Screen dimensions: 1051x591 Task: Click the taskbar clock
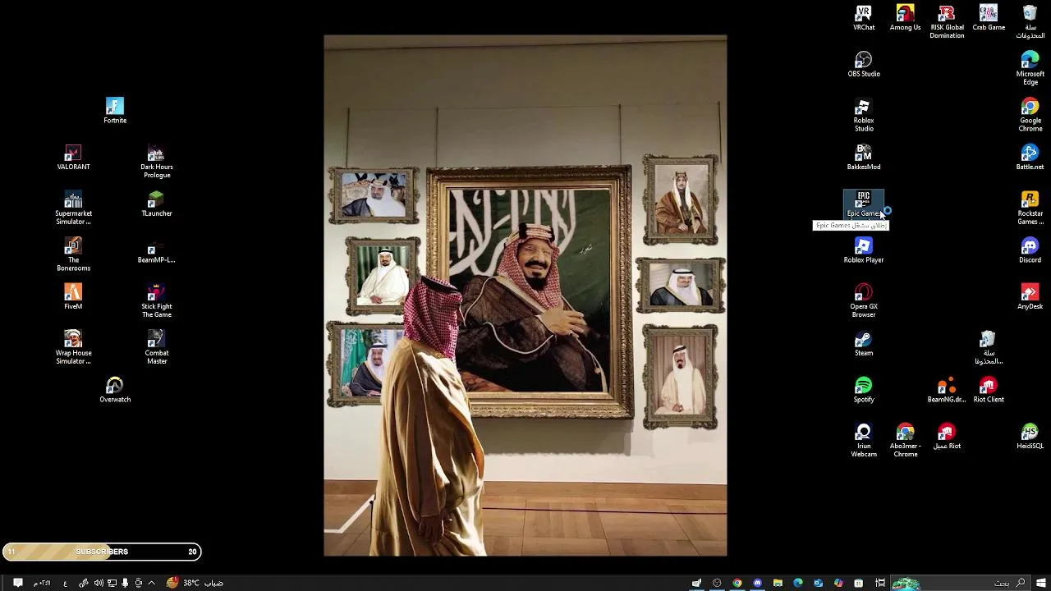(41, 583)
